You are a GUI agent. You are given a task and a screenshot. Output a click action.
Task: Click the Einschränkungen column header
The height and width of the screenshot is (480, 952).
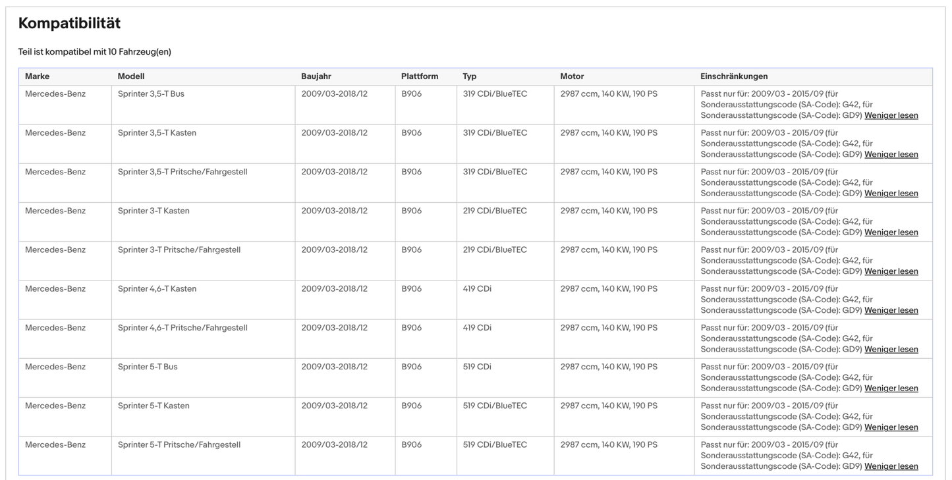click(734, 76)
